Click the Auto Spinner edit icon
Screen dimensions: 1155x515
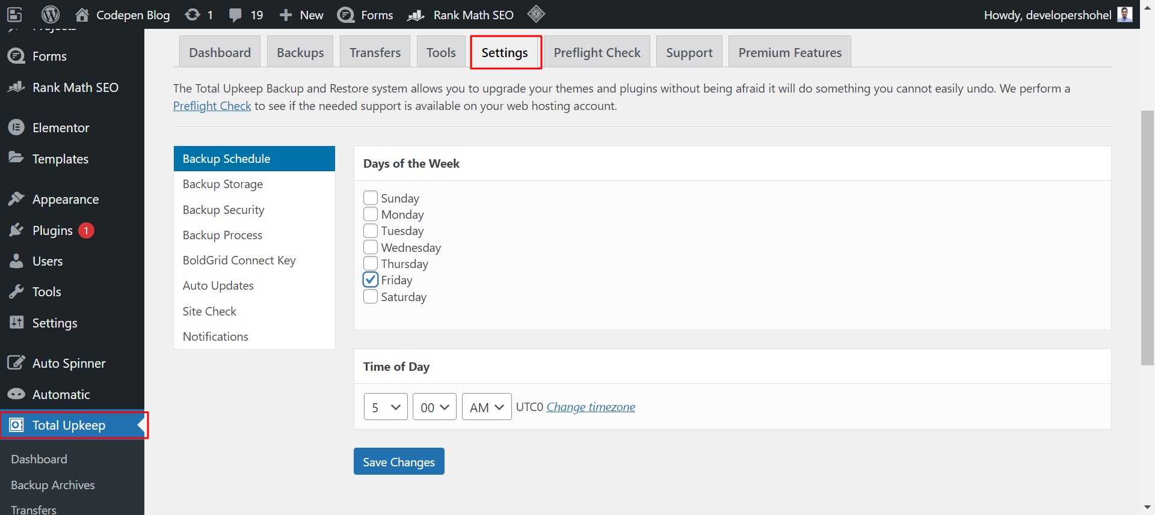pyautogui.click(x=16, y=363)
